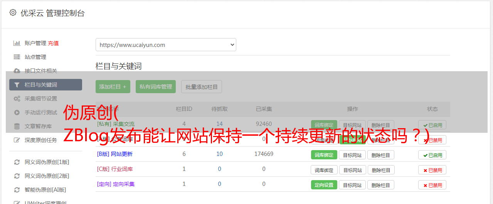The height and width of the screenshot is (204, 493).
Task: Click the green 定向设置 button
Action: tap(324, 185)
